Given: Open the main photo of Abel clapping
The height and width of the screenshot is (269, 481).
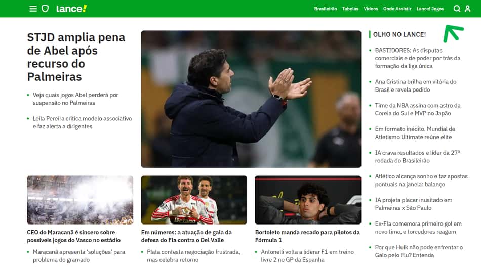Looking at the screenshot, I should click(251, 99).
